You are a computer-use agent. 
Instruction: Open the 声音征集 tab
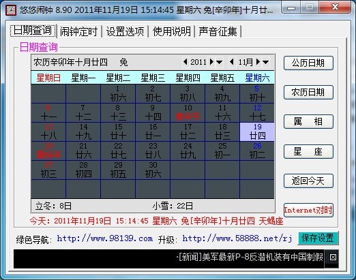(218, 31)
